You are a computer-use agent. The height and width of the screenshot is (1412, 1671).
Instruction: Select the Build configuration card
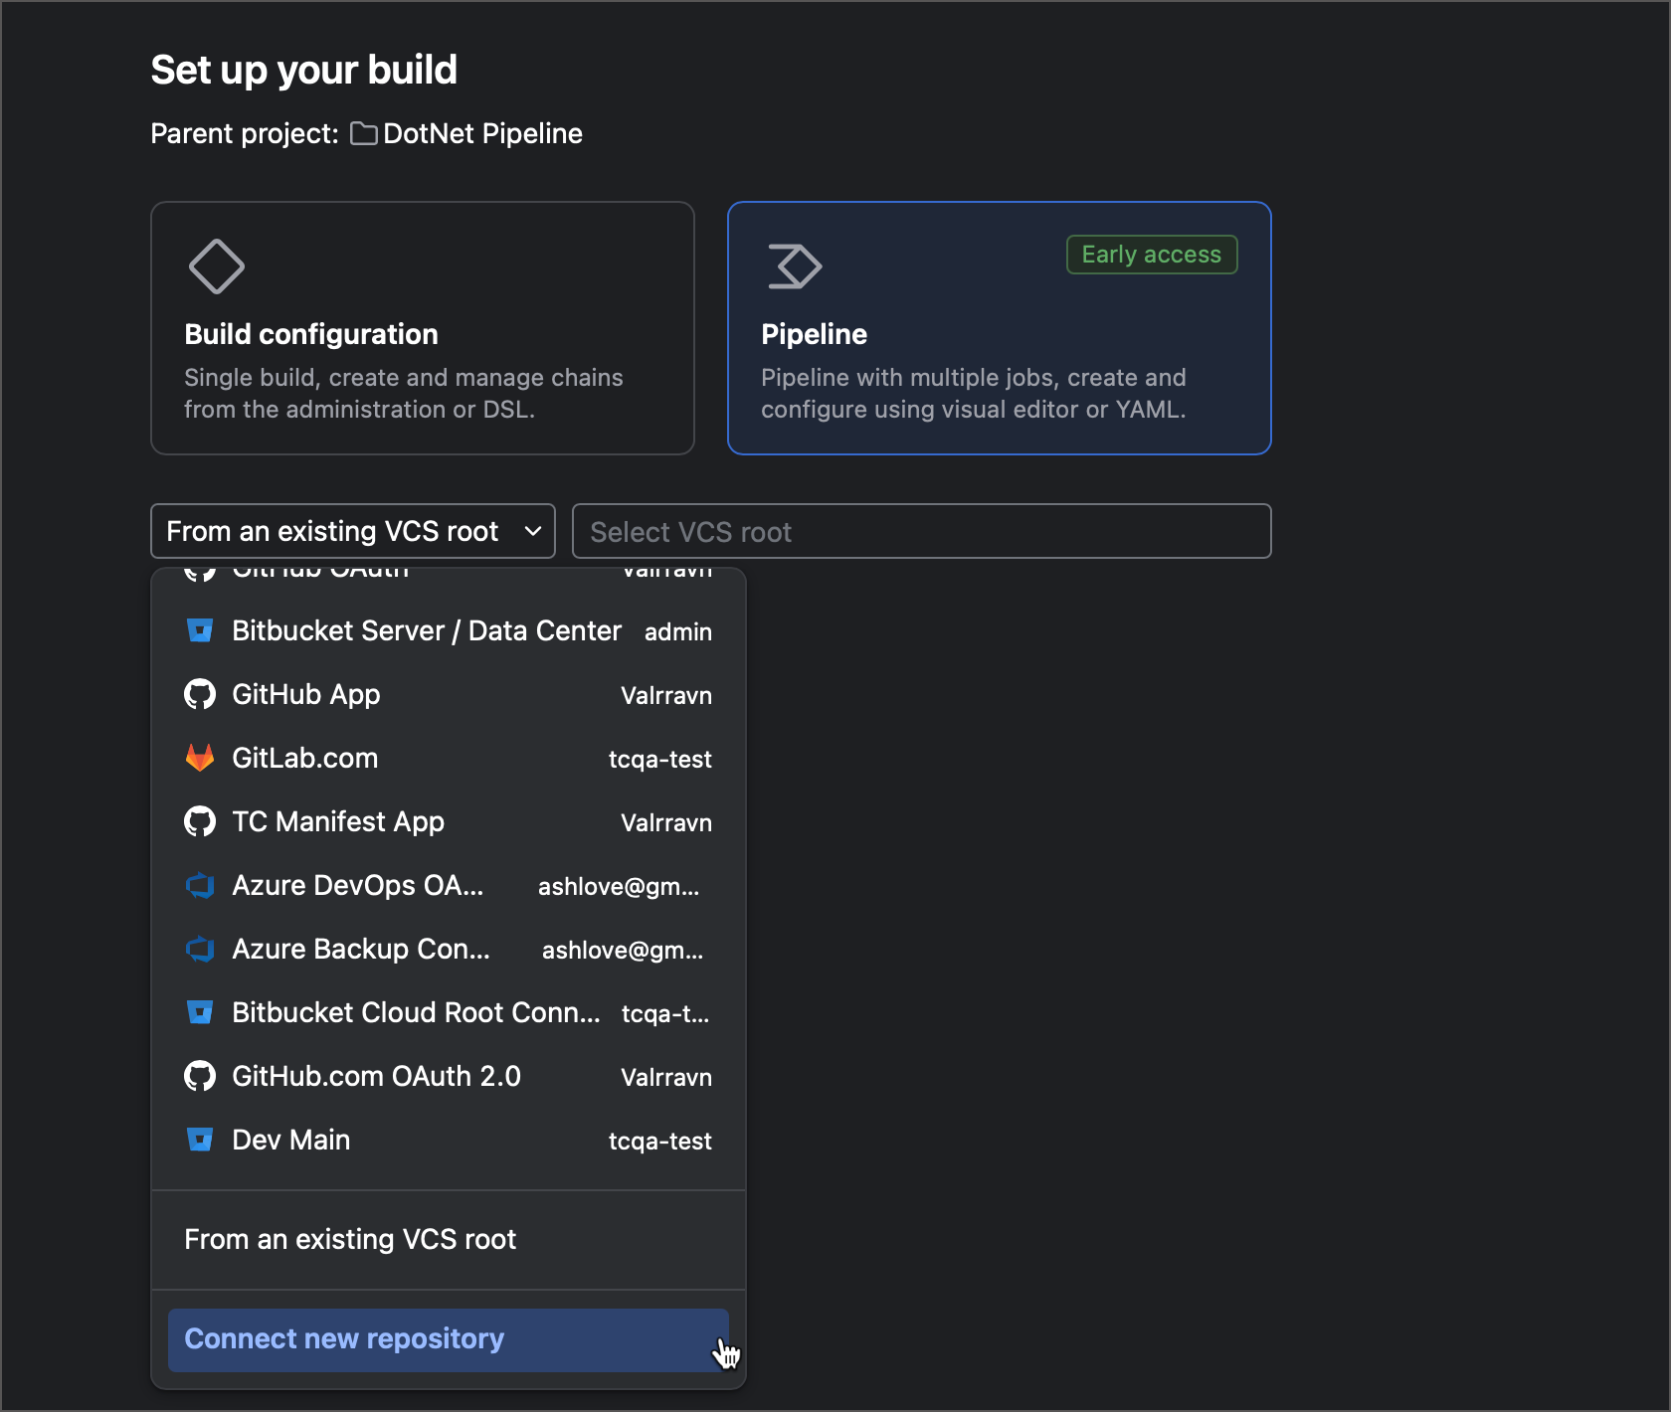point(422,328)
